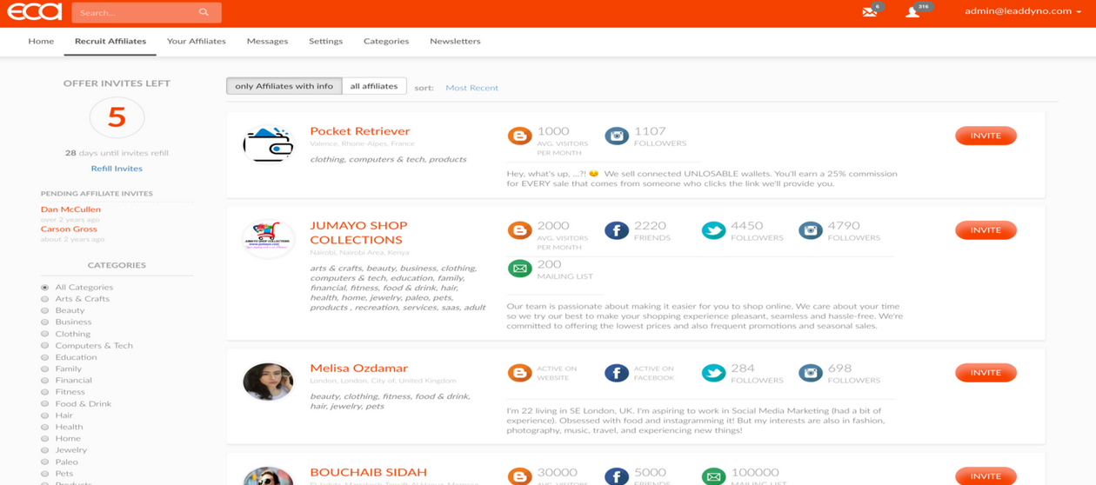Open JUMAYO SHOP COLLECTIONS logo thumbnail
The image size is (1096, 485).
(x=268, y=239)
